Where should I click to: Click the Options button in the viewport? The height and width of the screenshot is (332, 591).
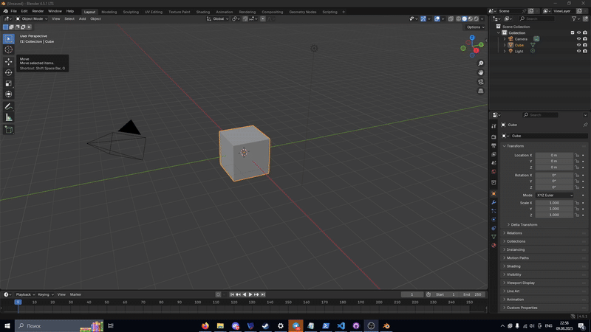pyautogui.click(x=474, y=27)
